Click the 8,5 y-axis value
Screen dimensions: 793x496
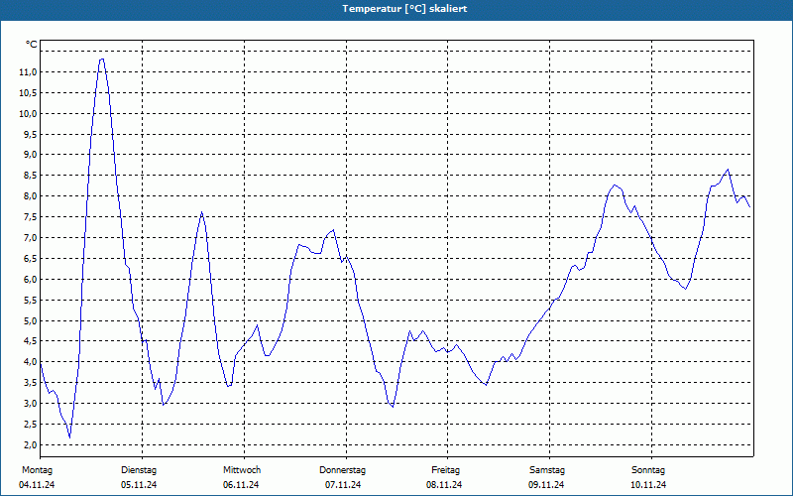[x=30, y=176]
